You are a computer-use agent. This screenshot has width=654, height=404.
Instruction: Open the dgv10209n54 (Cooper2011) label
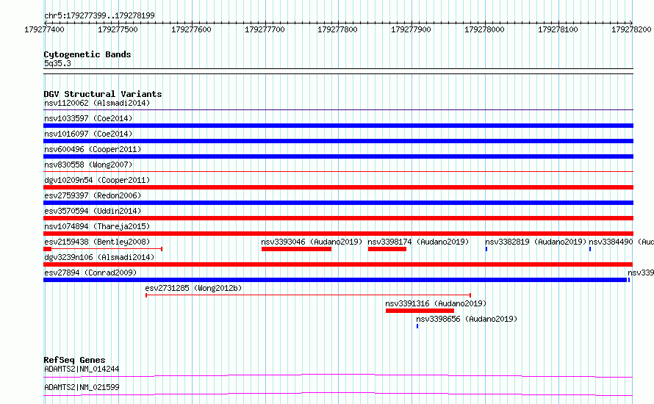coord(97,180)
